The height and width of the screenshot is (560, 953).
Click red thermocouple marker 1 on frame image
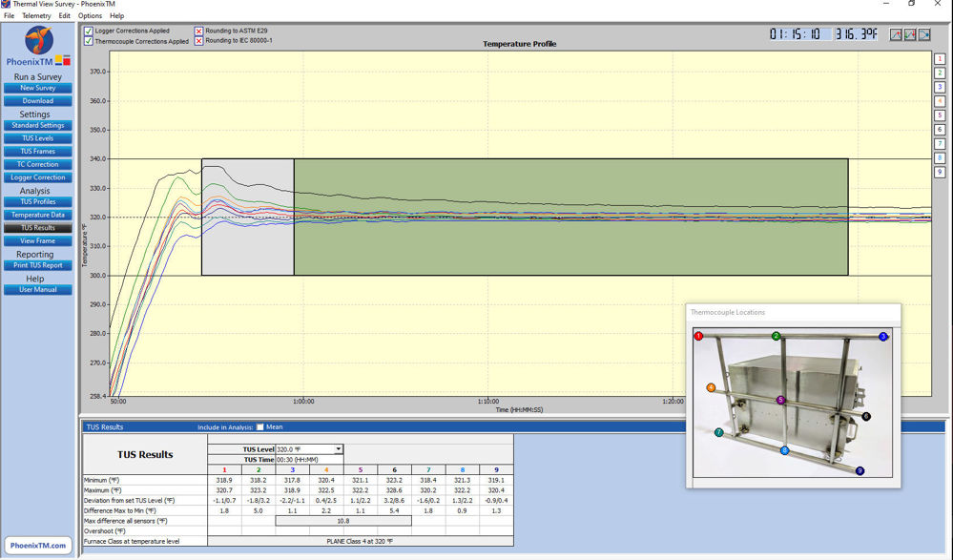699,336
